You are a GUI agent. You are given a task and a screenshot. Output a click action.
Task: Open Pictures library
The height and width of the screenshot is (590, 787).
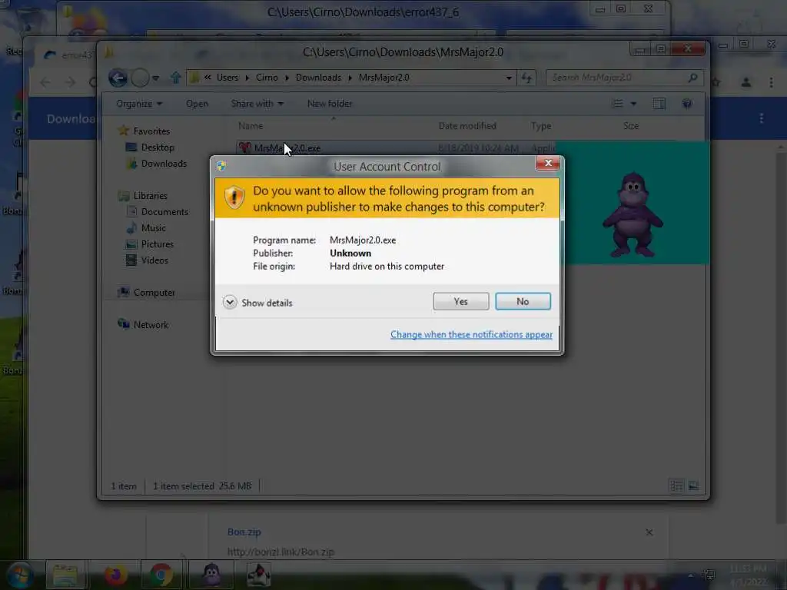[x=157, y=244]
